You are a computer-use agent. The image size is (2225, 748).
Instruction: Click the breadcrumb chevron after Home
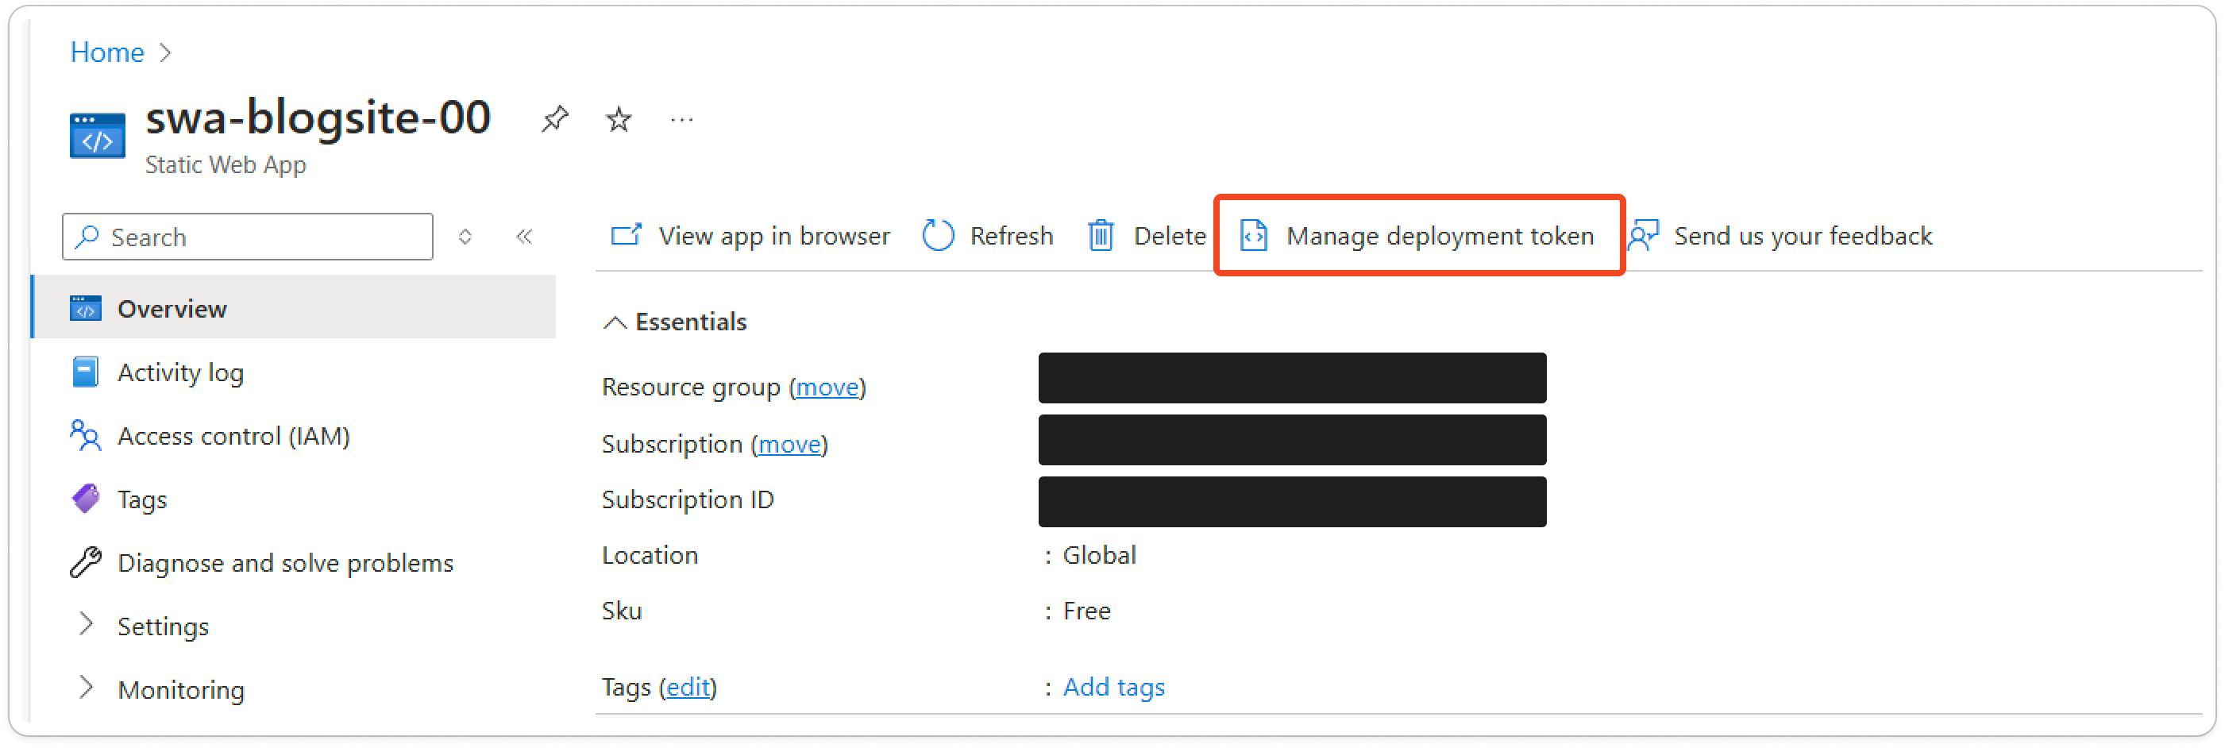pos(166,52)
